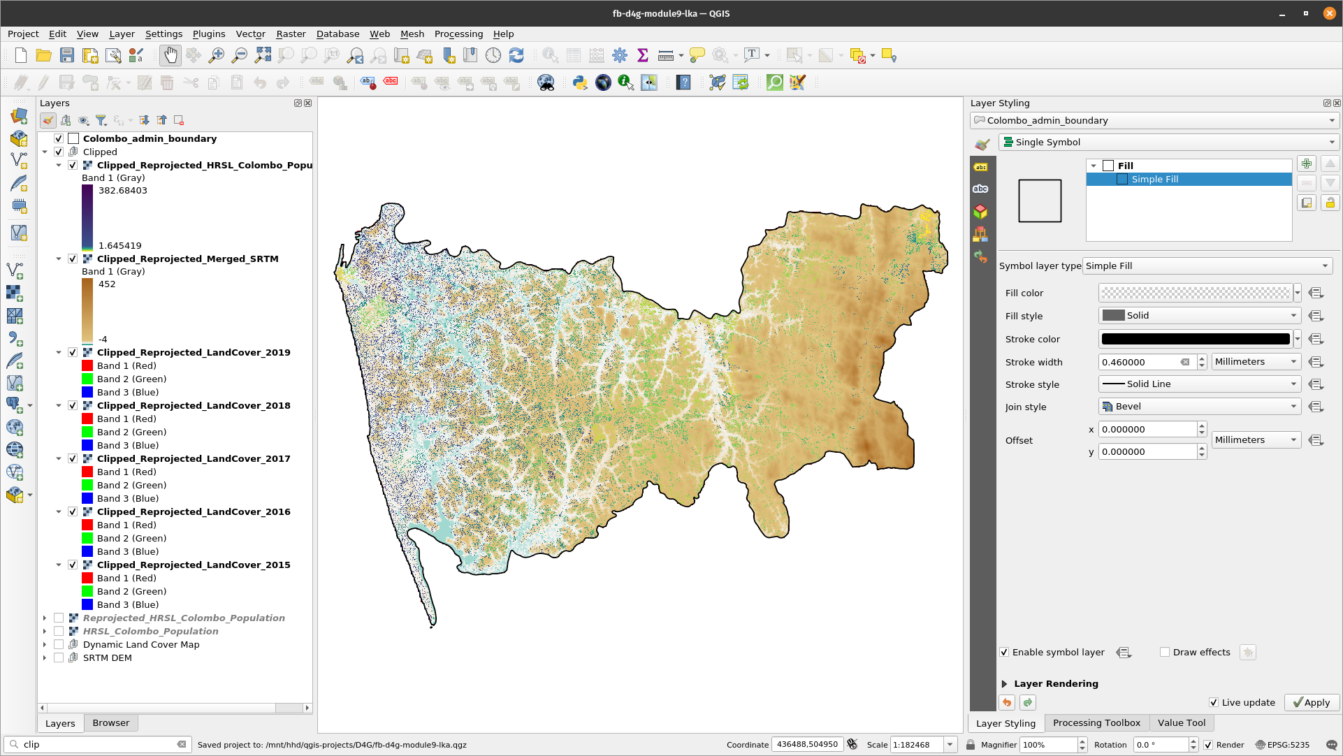Toggle visibility of Colombo_admin_boundary layer
This screenshot has width=1343, height=756.
(59, 138)
